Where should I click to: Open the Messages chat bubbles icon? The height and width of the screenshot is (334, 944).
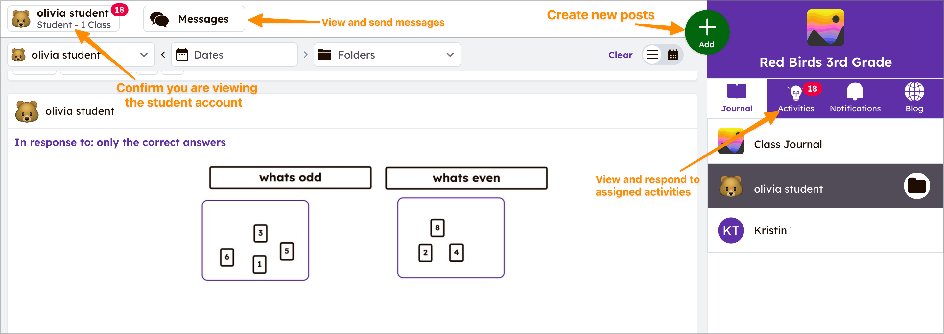(x=159, y=19)
